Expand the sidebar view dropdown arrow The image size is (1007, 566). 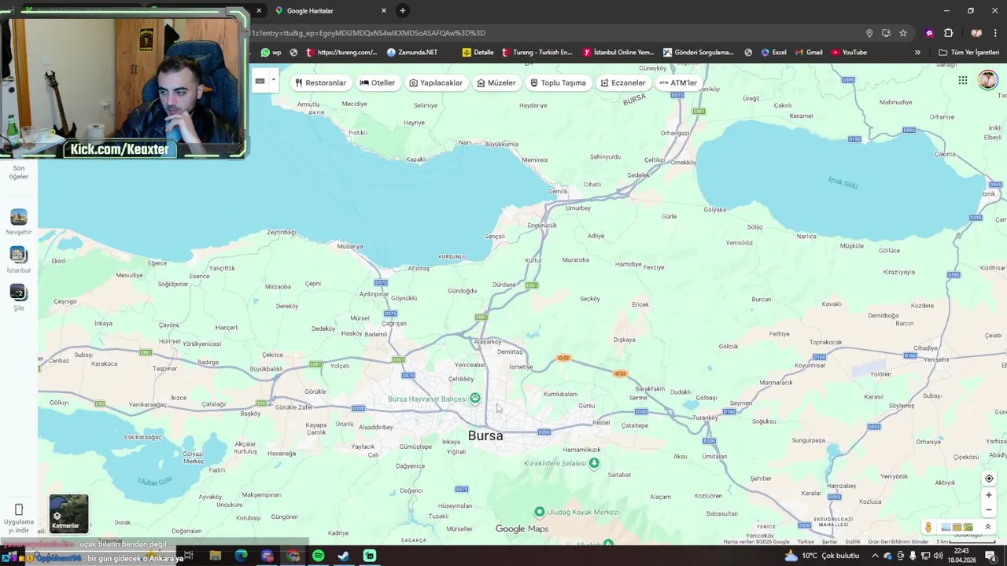(273, 80)
